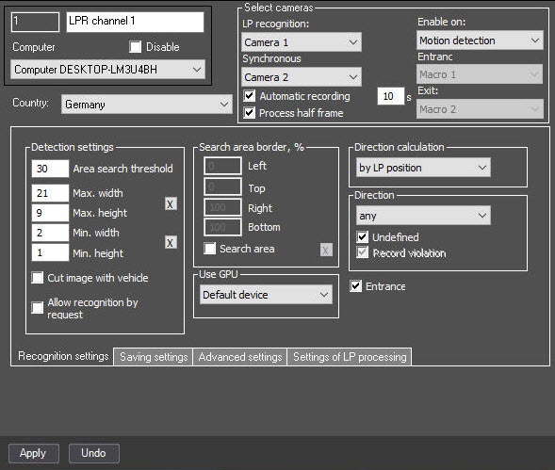Switch to the Saving settings tab
The height and width of the screenshot is (470, 555).
[154, 357]
